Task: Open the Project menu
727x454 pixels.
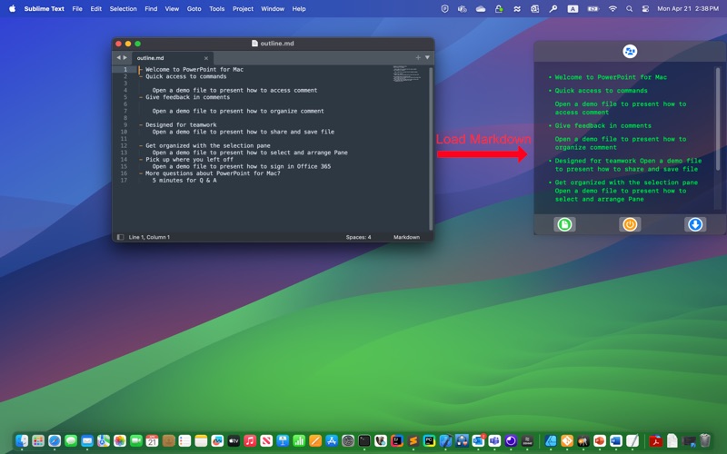Action: pyautogui.click(x=243, y=9)
